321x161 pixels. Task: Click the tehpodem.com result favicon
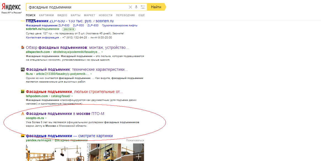23,91
